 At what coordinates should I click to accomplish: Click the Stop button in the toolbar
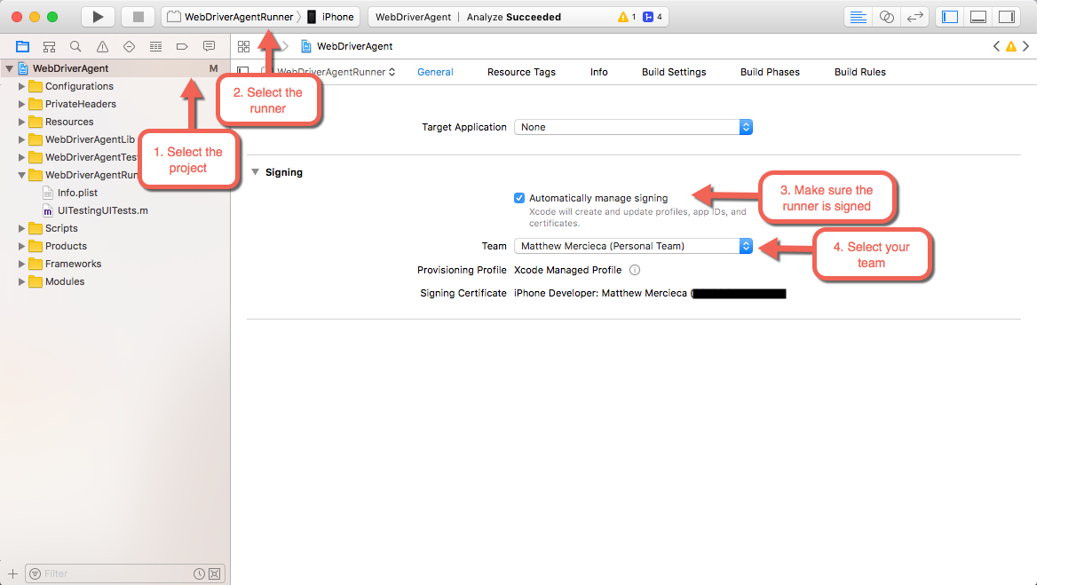(138, 17)
